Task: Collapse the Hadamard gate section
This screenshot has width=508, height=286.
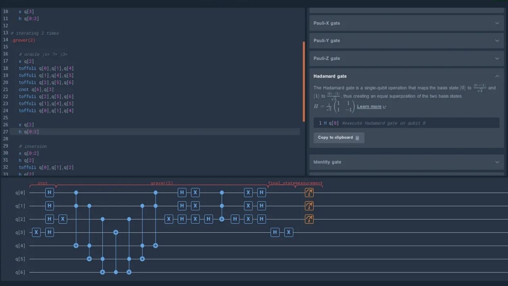Action: (x=497, y=76)
